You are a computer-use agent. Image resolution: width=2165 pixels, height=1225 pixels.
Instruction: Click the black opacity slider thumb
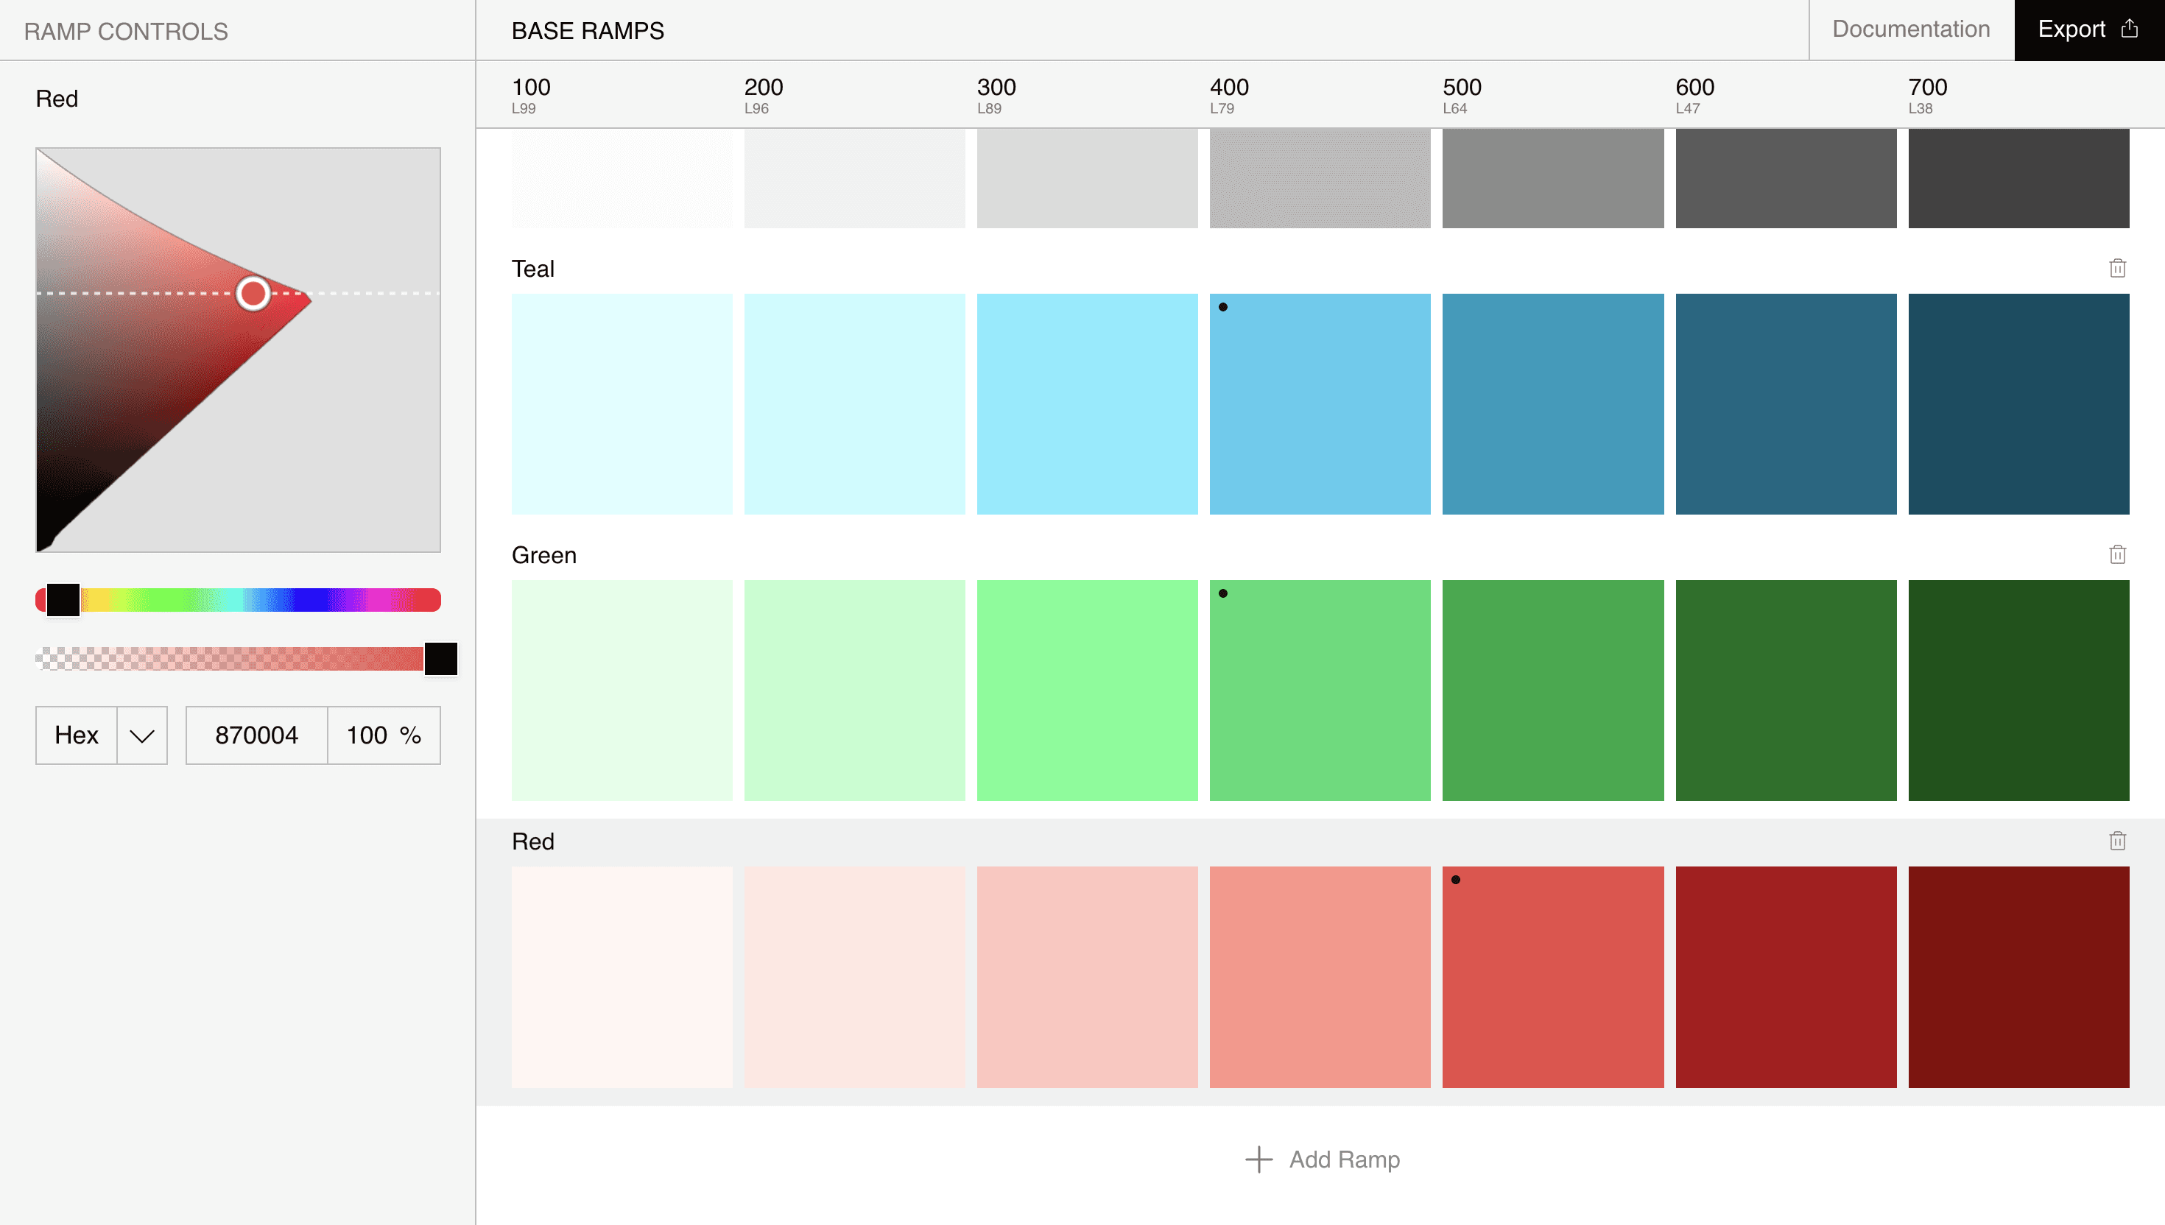pos(440,659)
